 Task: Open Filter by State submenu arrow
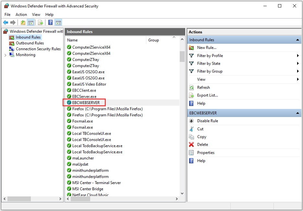pyautogui.click(x=298, y=63)
